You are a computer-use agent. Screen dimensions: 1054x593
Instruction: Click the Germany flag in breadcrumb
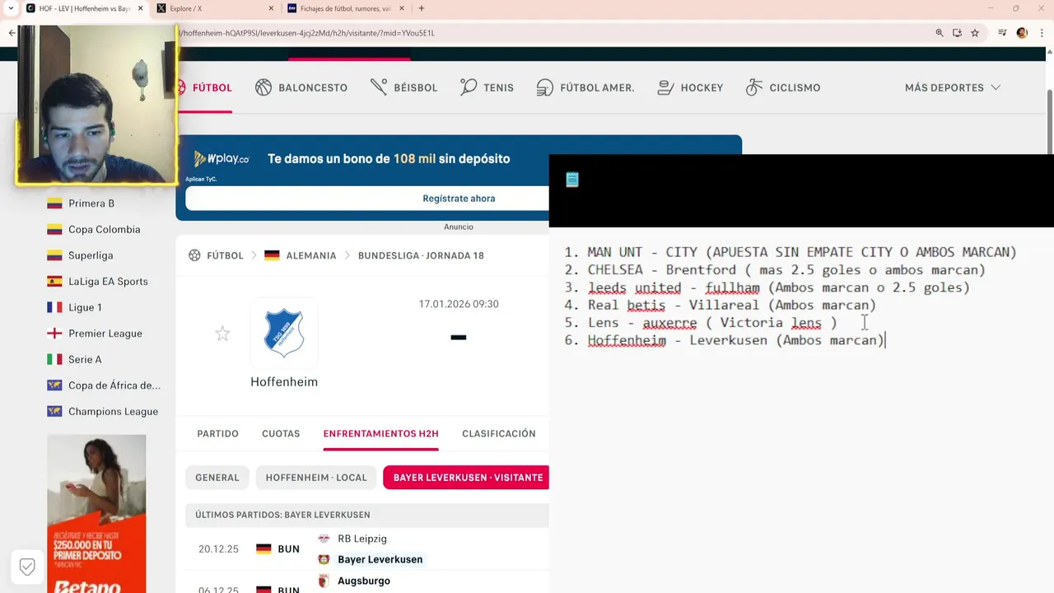tap(272, 255)
